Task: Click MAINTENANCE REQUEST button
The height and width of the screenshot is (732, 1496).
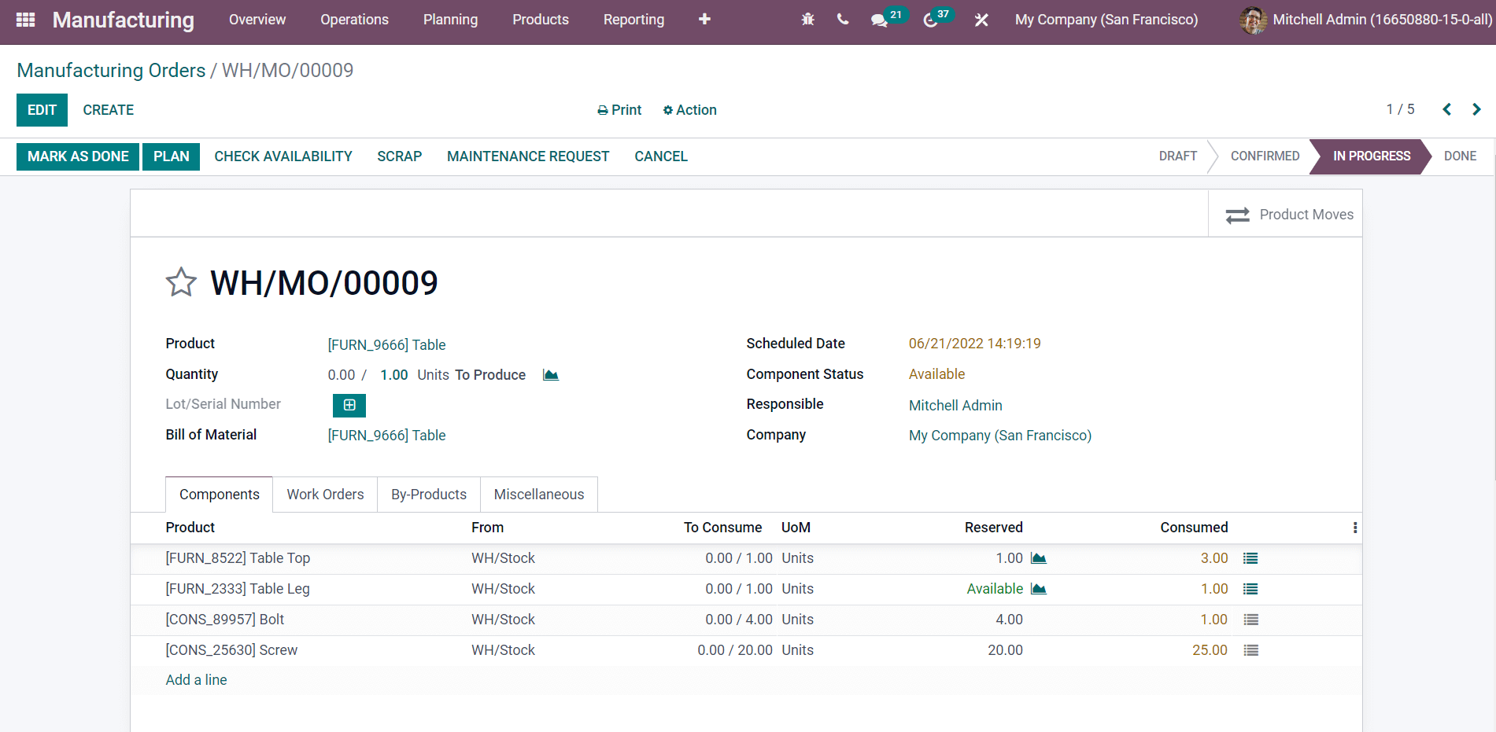Action: (x=528, y=156)
